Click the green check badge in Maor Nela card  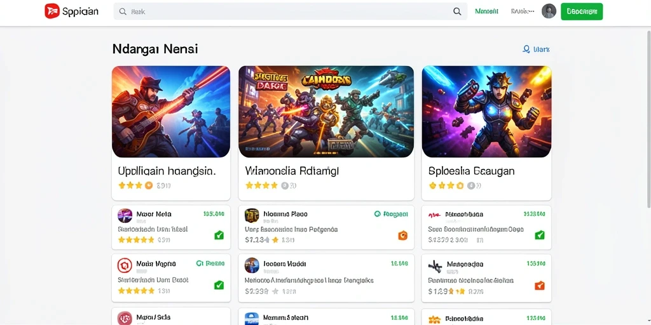(x=219, y=235)
